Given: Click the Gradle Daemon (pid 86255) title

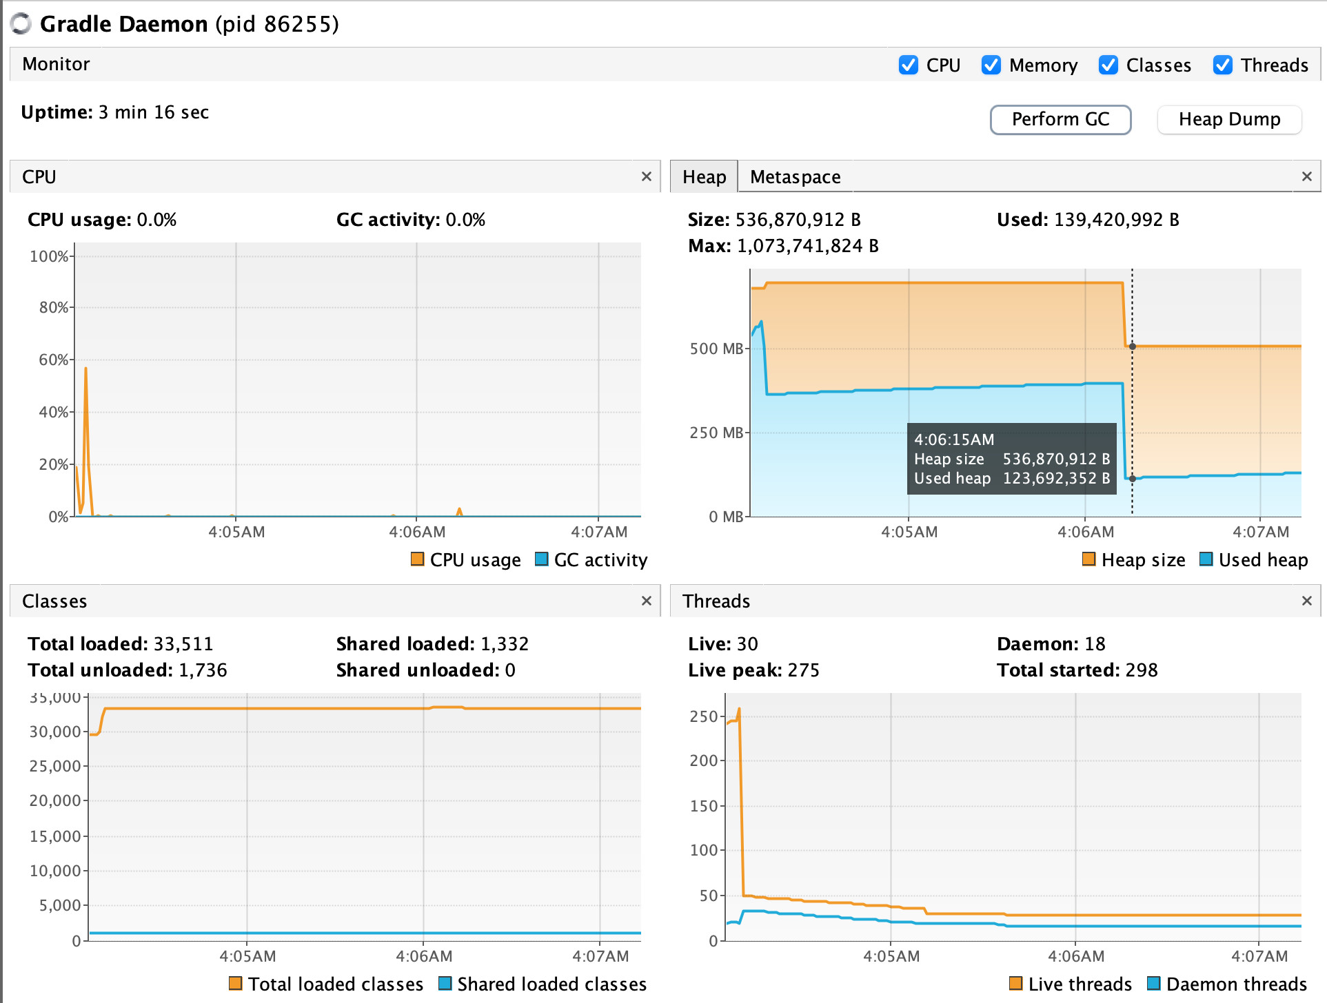Looking at the screenshot, I should point(190,24).
